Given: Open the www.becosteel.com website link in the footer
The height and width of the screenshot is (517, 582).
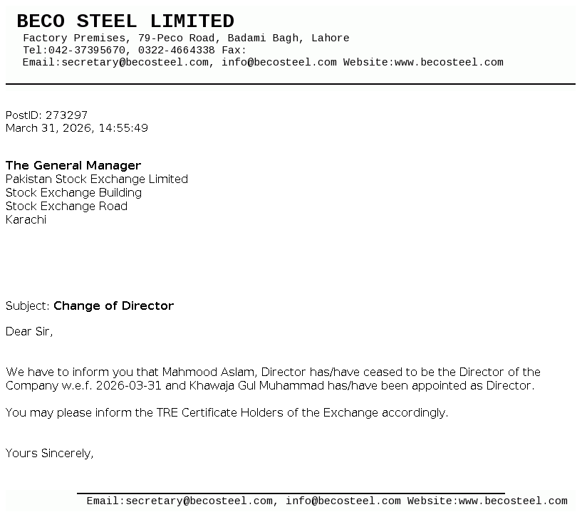Looking at the screenshot, I should tap(513, 501).
